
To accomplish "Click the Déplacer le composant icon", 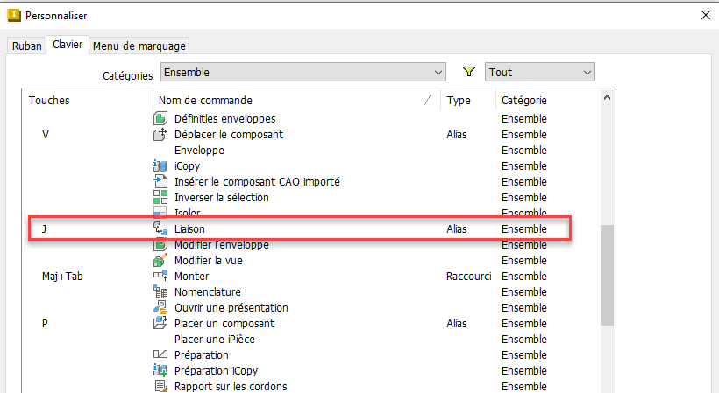I will pyautogui.click(x=160, y=135).
